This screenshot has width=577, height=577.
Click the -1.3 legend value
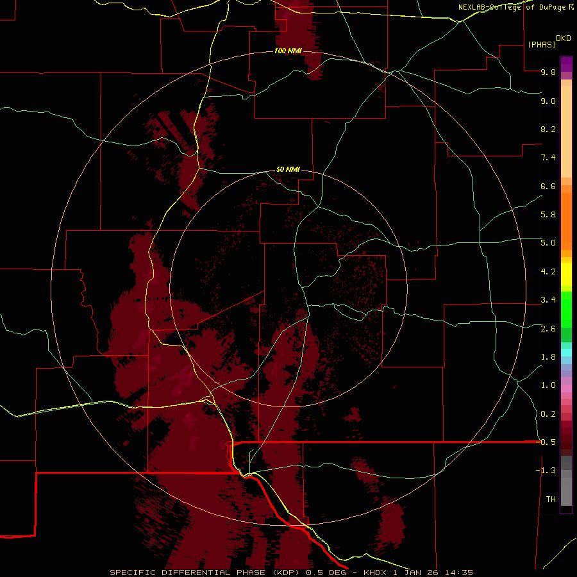coord(546,471)
